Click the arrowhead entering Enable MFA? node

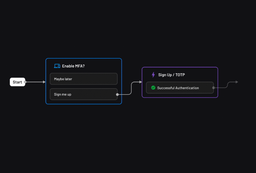pos(44,82)
